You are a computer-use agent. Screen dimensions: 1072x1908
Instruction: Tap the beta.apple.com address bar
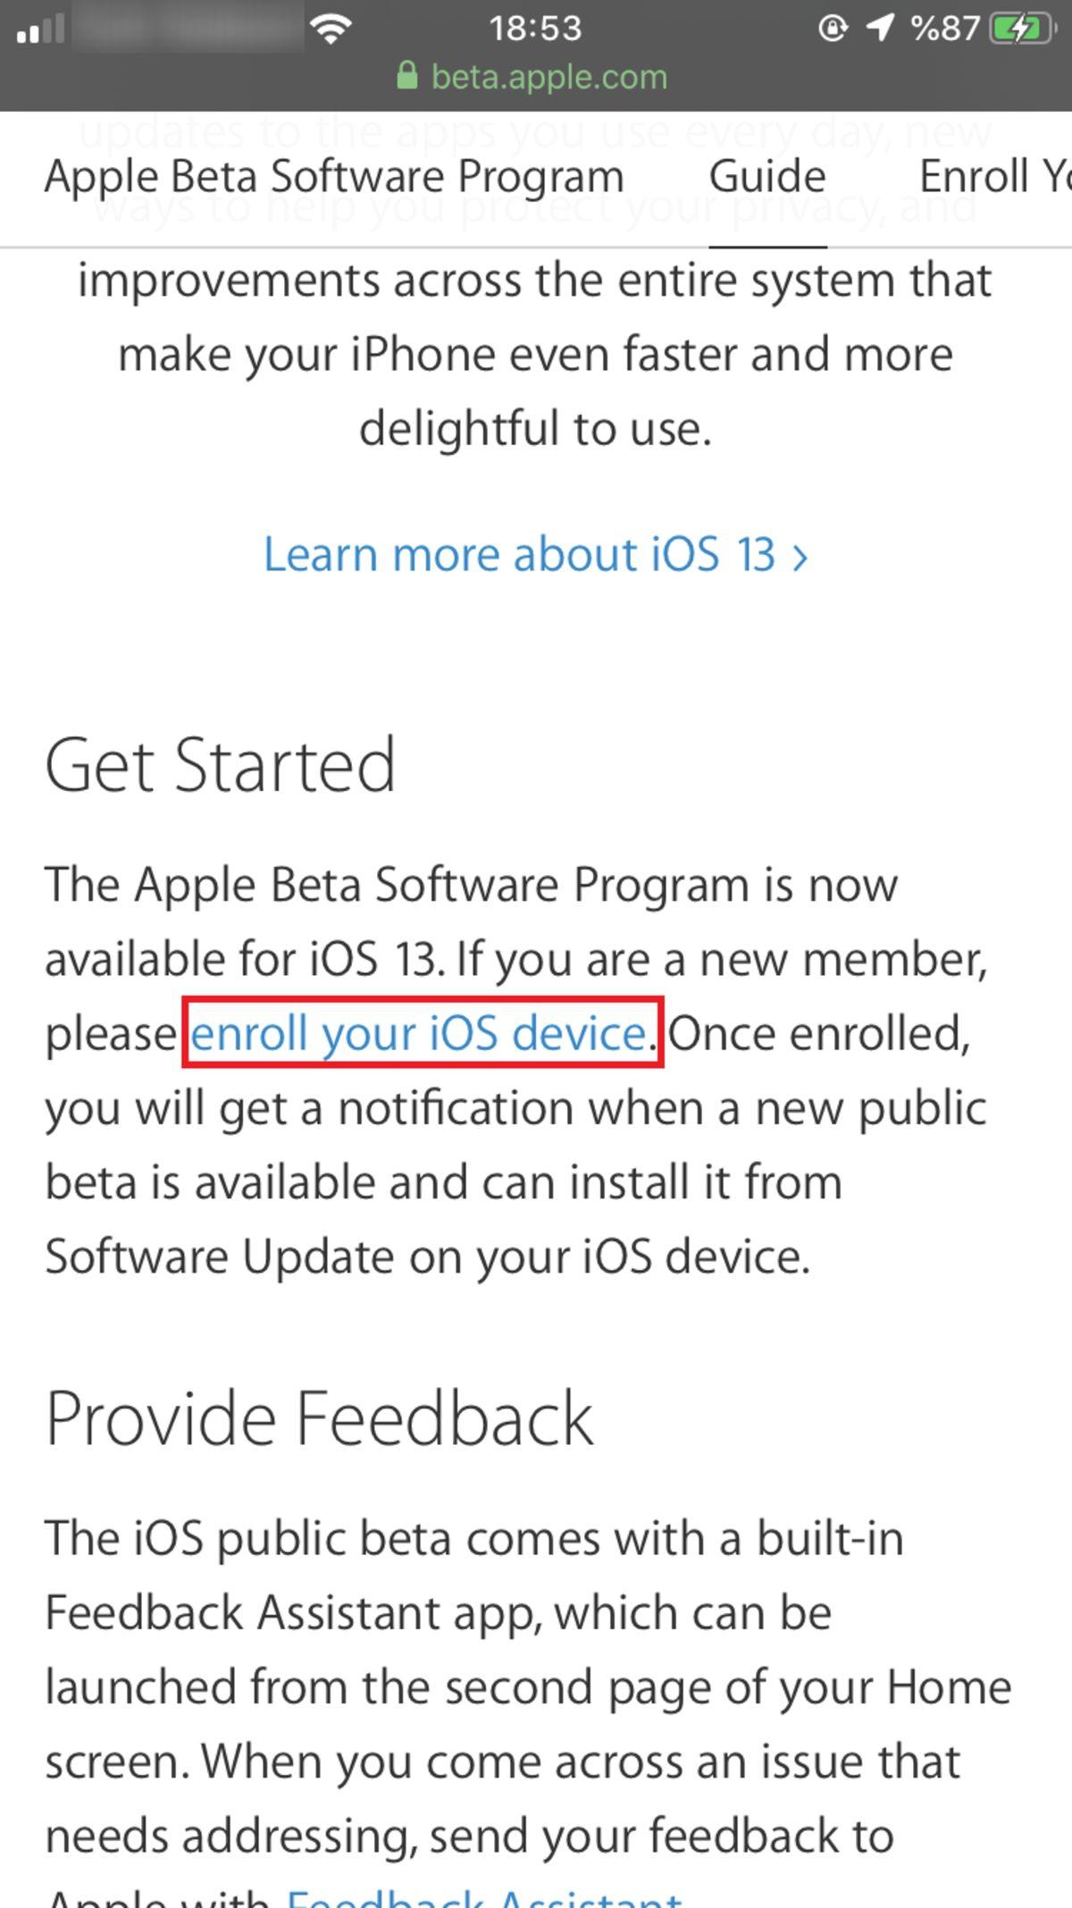[548, 76]
